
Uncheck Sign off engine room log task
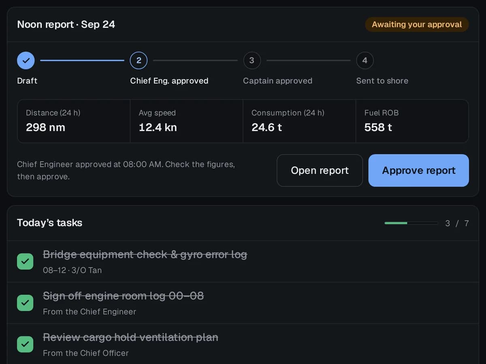point(25,303)
